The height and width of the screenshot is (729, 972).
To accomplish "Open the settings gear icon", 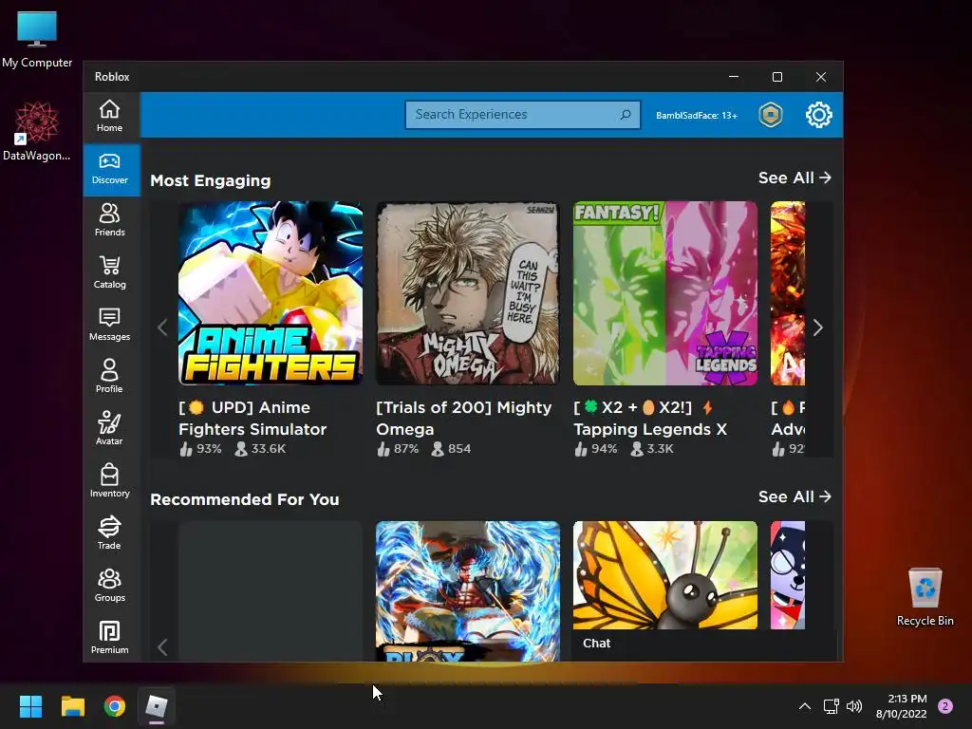I will (819, 115).
